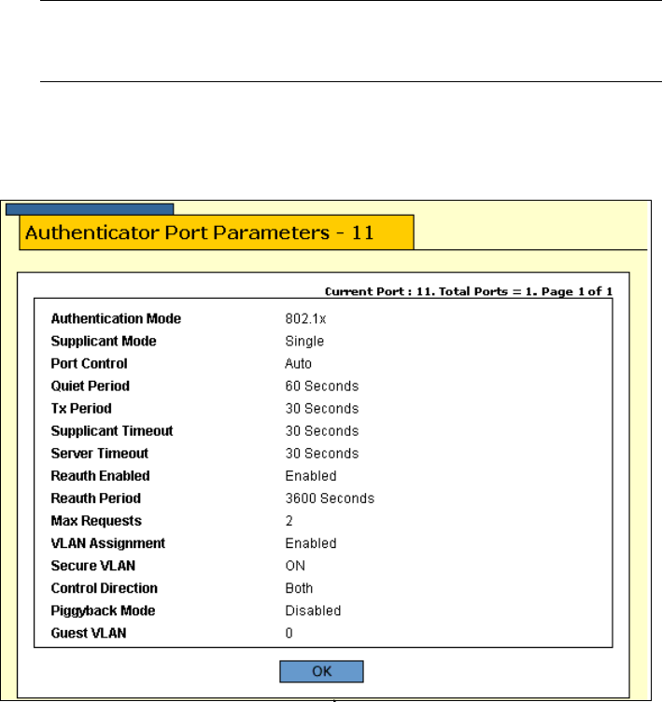Select the Reauth Period label
The height and width of the screenshot is (702, 662).
click(x=96, y=498)
